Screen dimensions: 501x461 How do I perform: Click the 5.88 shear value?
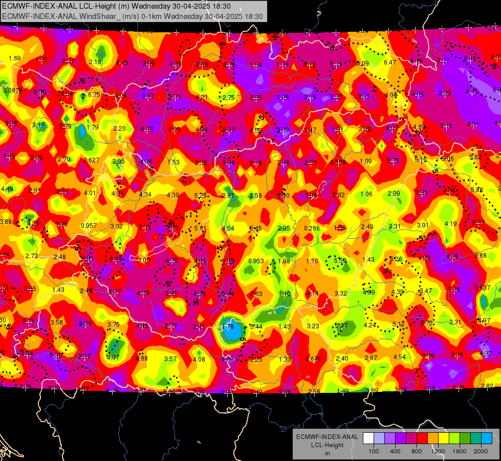[477, 190]
